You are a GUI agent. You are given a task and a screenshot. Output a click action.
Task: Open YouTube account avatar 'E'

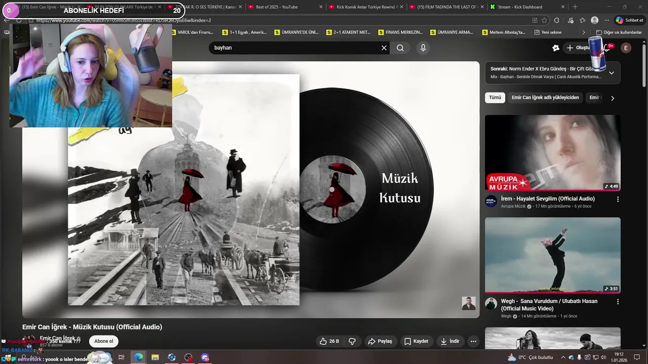tap(626, 48)
